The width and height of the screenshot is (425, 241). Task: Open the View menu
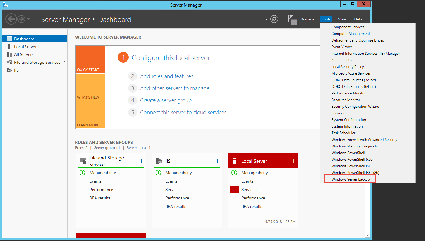pyautogui.click(x=342, y=19)
